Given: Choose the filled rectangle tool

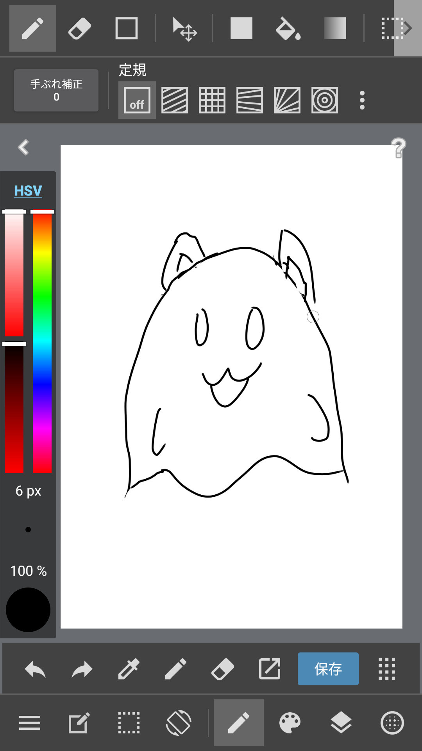Looking at the screenshot, I should [x=241, y=28].
